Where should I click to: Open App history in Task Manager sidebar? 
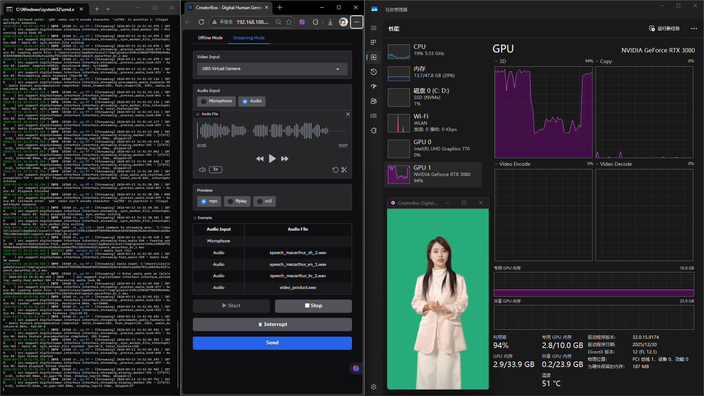pyautogui.click(x=373, y=72)
